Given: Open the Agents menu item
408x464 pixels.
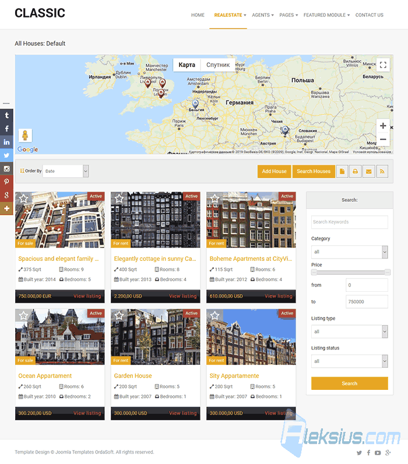Looking at the screenshot, I should [263, 15].
